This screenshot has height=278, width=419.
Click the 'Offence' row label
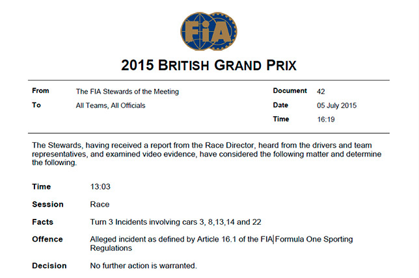pos(46,239)
